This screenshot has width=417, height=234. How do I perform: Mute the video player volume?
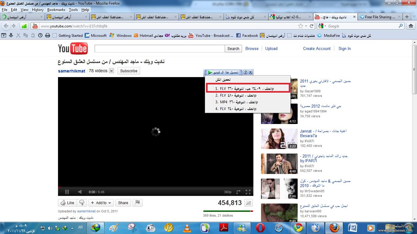pos(80,192)
